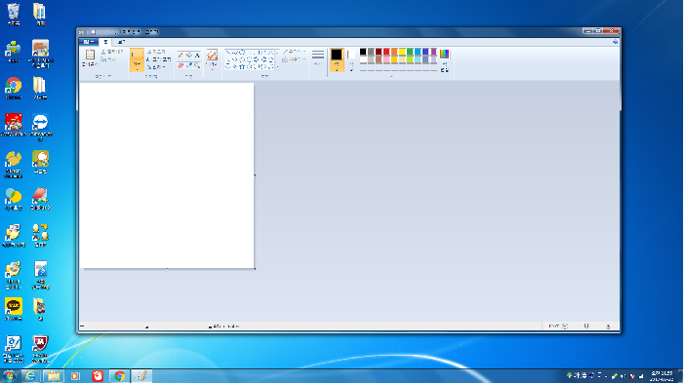Screen dimensions: 686x383
Task: Expand the shapes gallery more arrow
Action: (277, 67)
